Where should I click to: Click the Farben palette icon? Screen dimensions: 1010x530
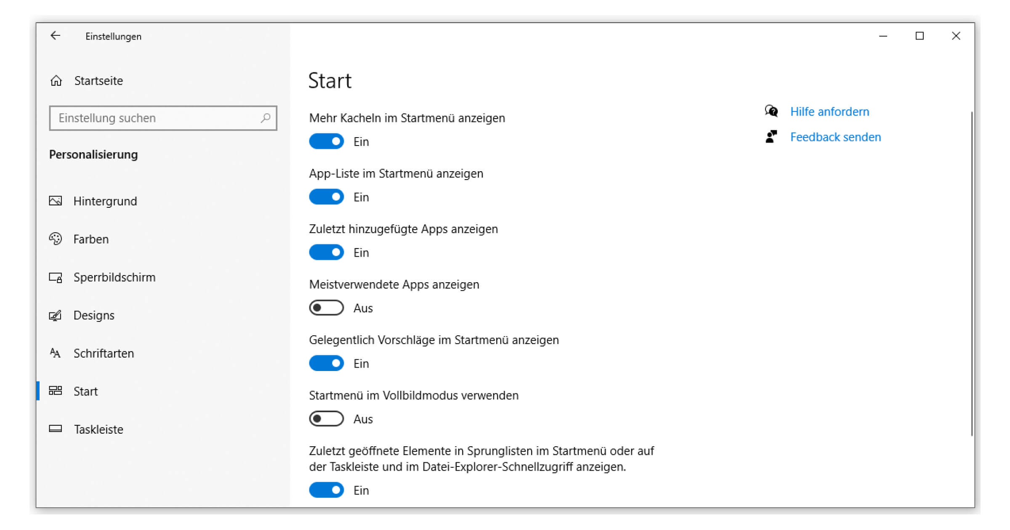pos(55,239)
